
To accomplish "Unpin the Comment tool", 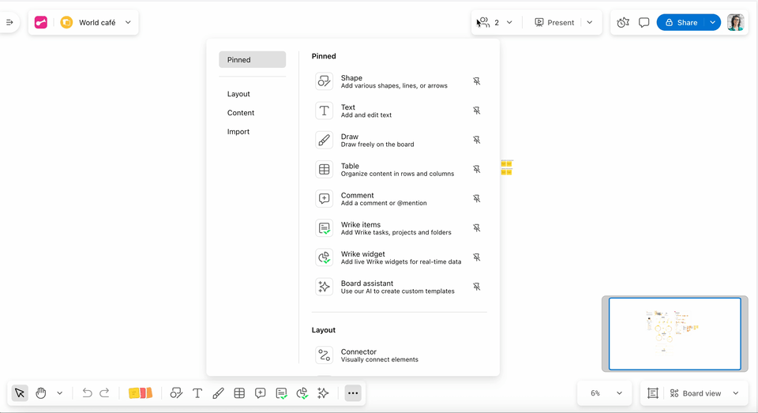I will [x=477, y=199].
